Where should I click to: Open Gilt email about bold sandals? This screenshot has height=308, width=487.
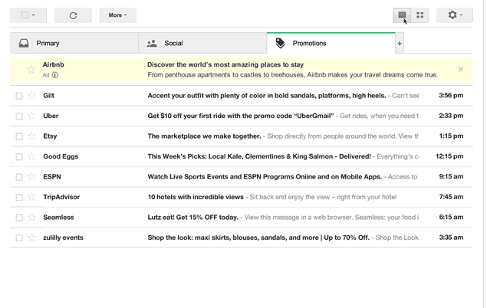coord(267,96)
